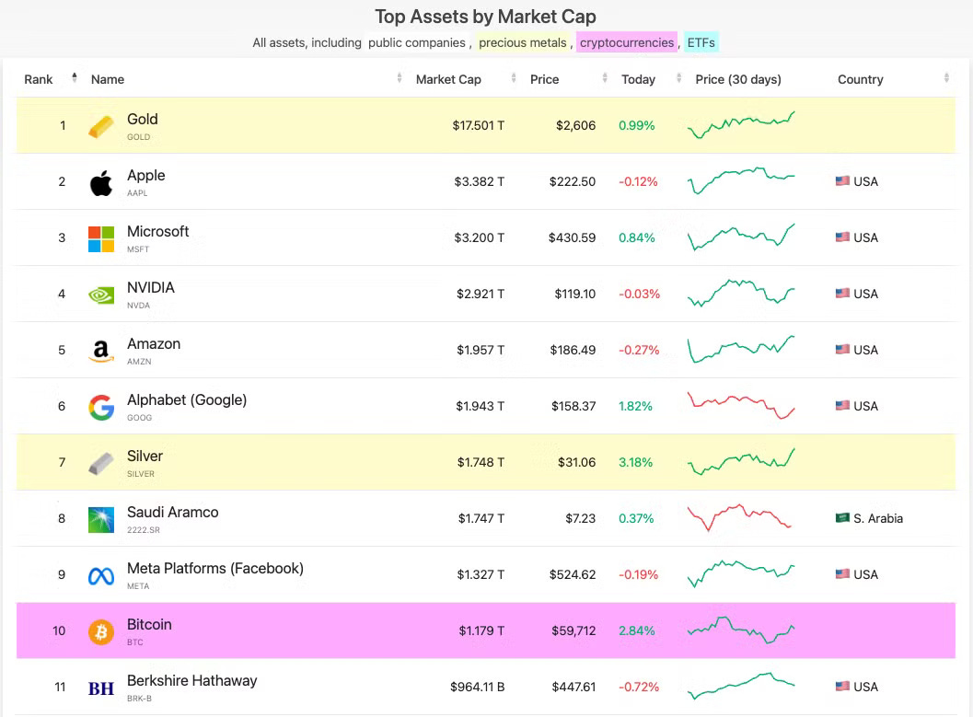Open the precious metals filter link
The image size is (973, 717).
[523, 42]
